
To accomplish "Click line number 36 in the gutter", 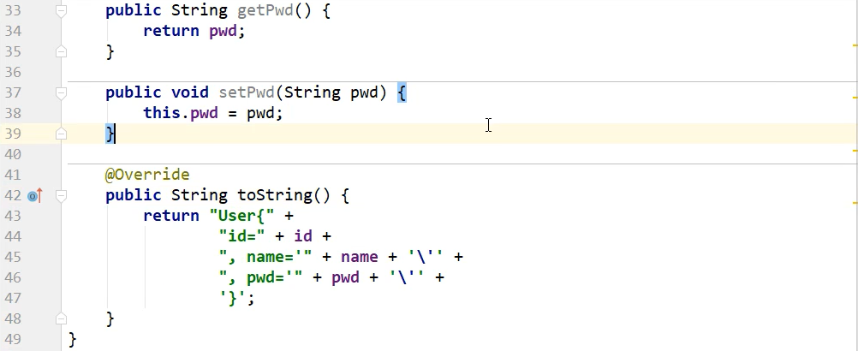I will point(11,72).
